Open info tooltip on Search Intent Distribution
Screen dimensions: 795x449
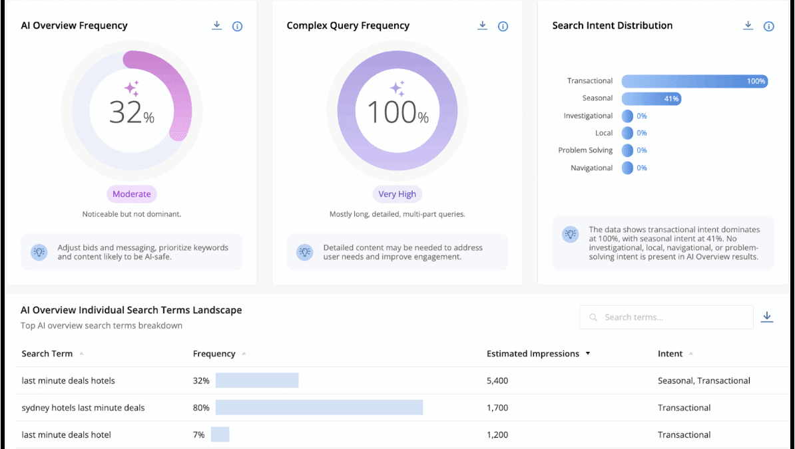768,25
